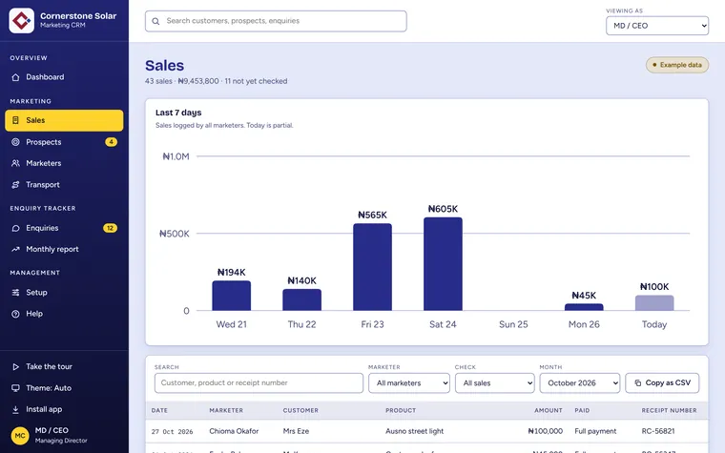
Task: Click the Transport route icon
Action: [x=15, y=184]
